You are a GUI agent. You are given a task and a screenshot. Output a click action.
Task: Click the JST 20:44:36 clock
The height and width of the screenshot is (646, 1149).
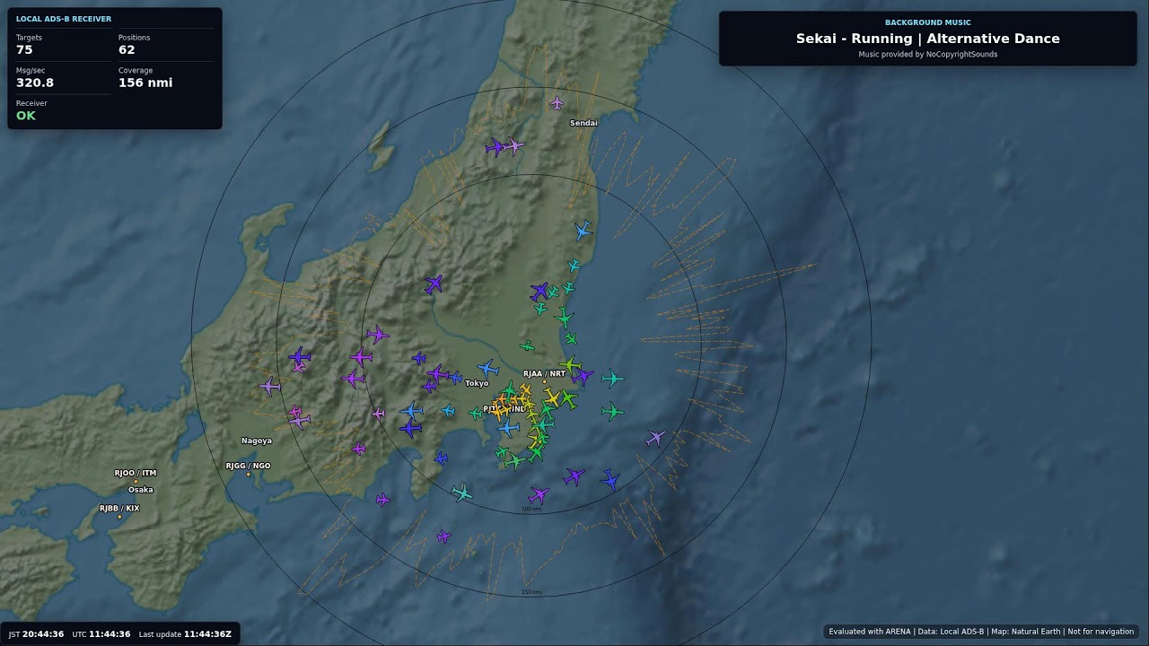click(x=36, y=634)
